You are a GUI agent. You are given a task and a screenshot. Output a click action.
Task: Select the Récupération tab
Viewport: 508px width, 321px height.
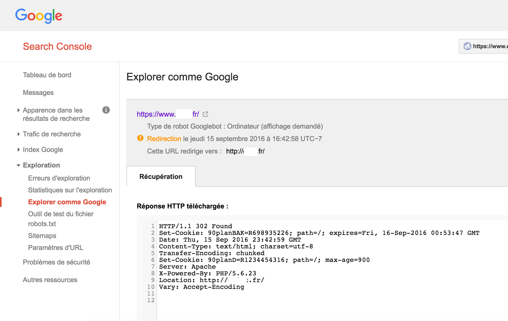(x=161, y=177)
